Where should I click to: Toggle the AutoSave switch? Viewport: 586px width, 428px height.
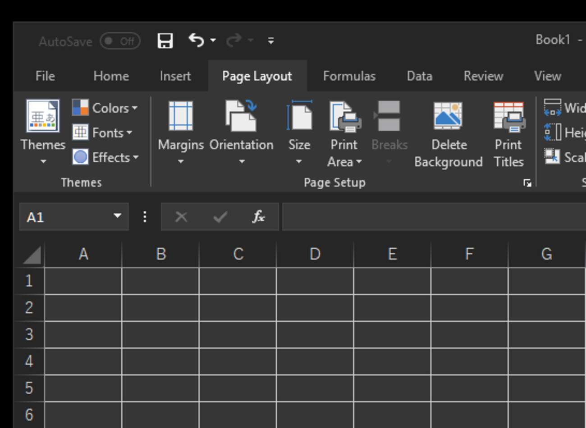(120, 41)
